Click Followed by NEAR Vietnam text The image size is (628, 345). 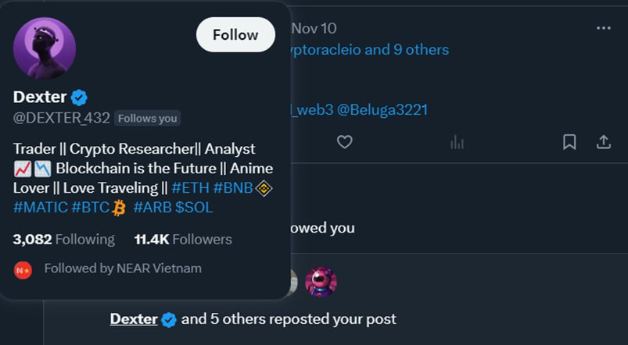(123, 269)
